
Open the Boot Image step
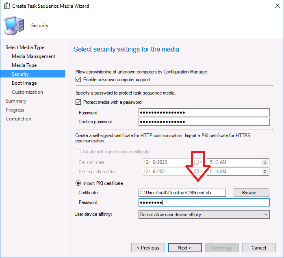pos(24,83)
